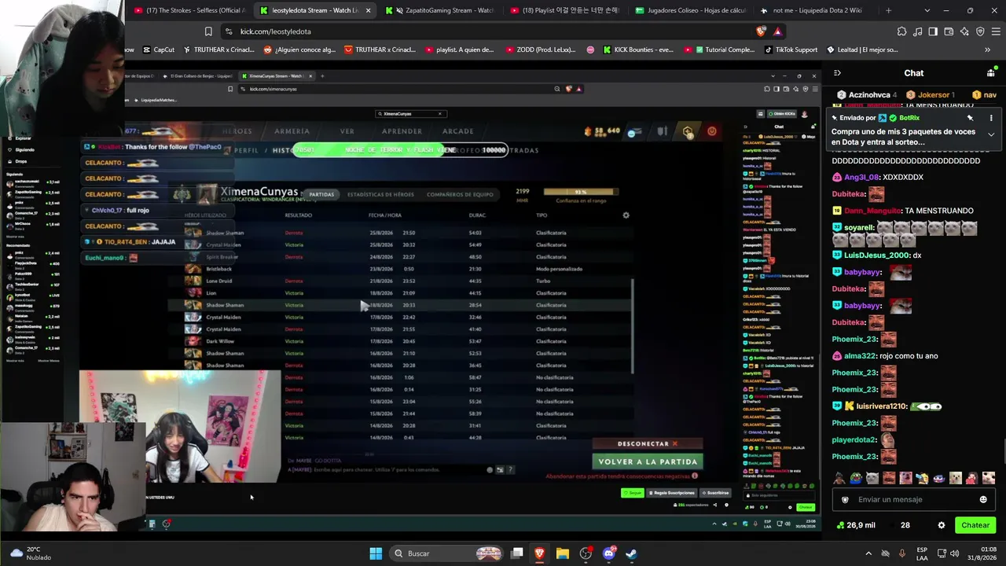Screen dimensions: 1006x566
Task: Unpin the BotRix pinned message
Action: click(970, 118)
